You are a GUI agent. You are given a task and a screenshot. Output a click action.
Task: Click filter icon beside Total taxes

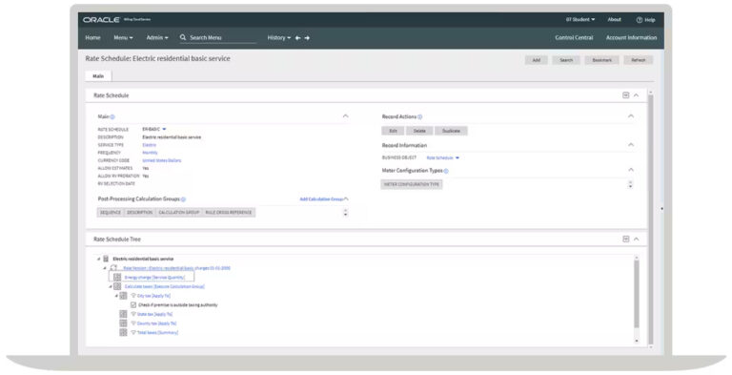coord(133,332)
